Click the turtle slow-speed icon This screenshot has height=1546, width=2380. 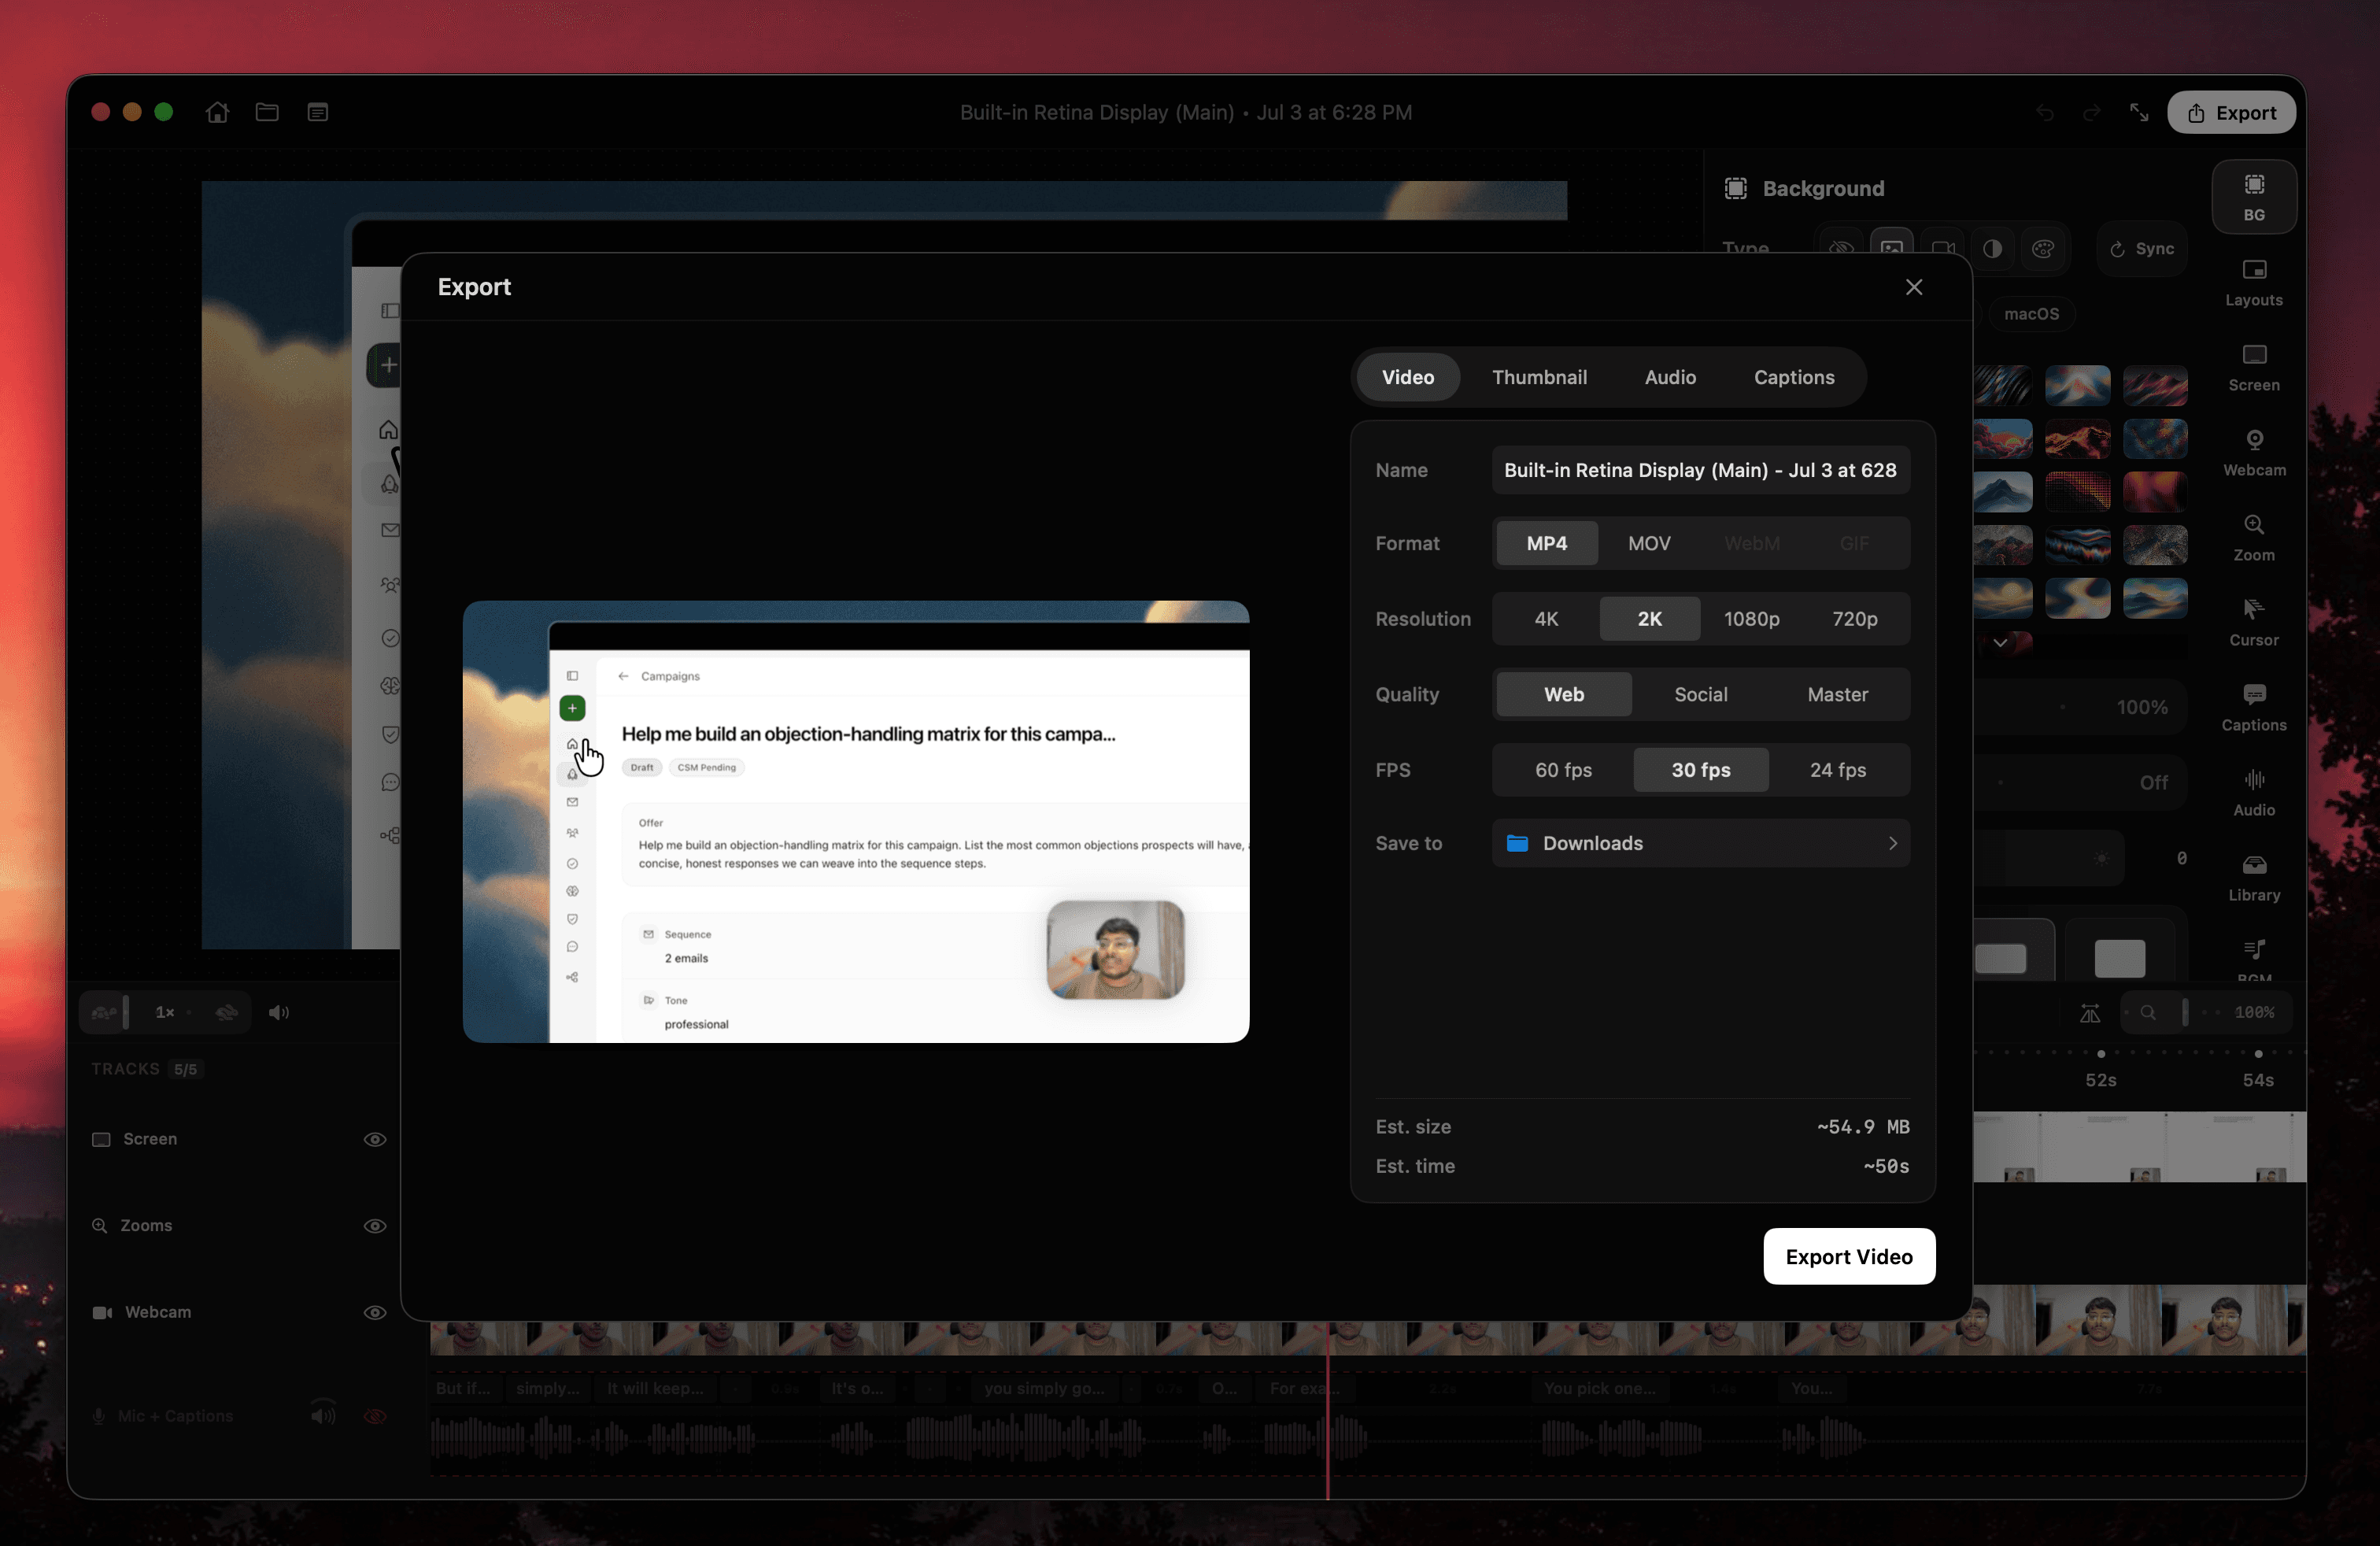104,1012
